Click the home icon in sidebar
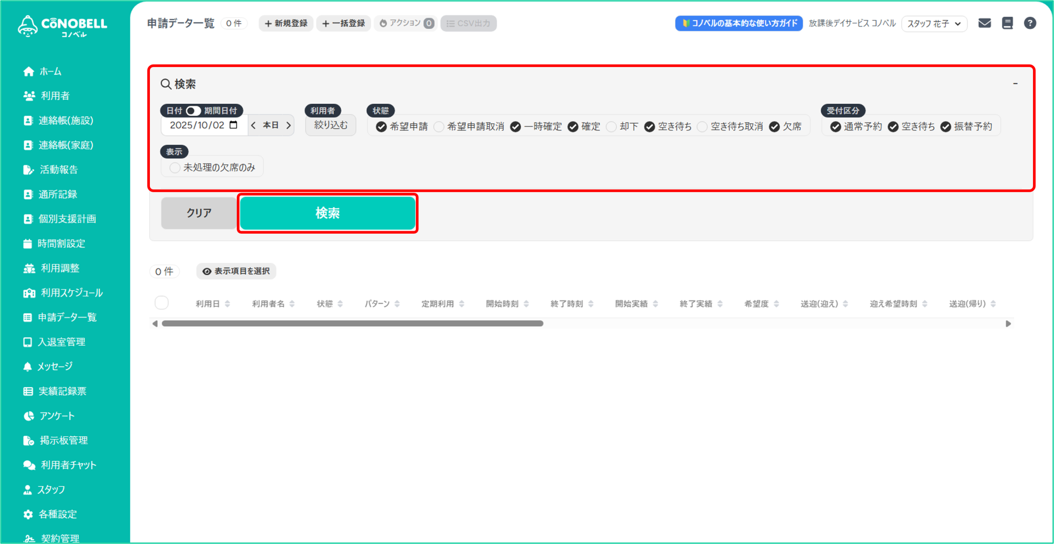The height and width of the screenshot is (544, 1054). point(28,72)
